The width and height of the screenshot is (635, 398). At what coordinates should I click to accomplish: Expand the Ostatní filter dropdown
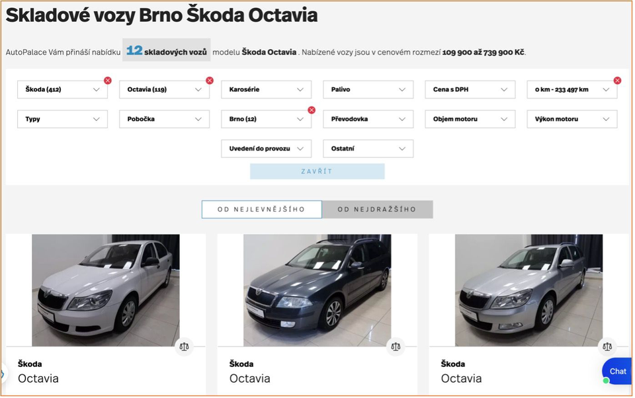(x=368, y=149)
